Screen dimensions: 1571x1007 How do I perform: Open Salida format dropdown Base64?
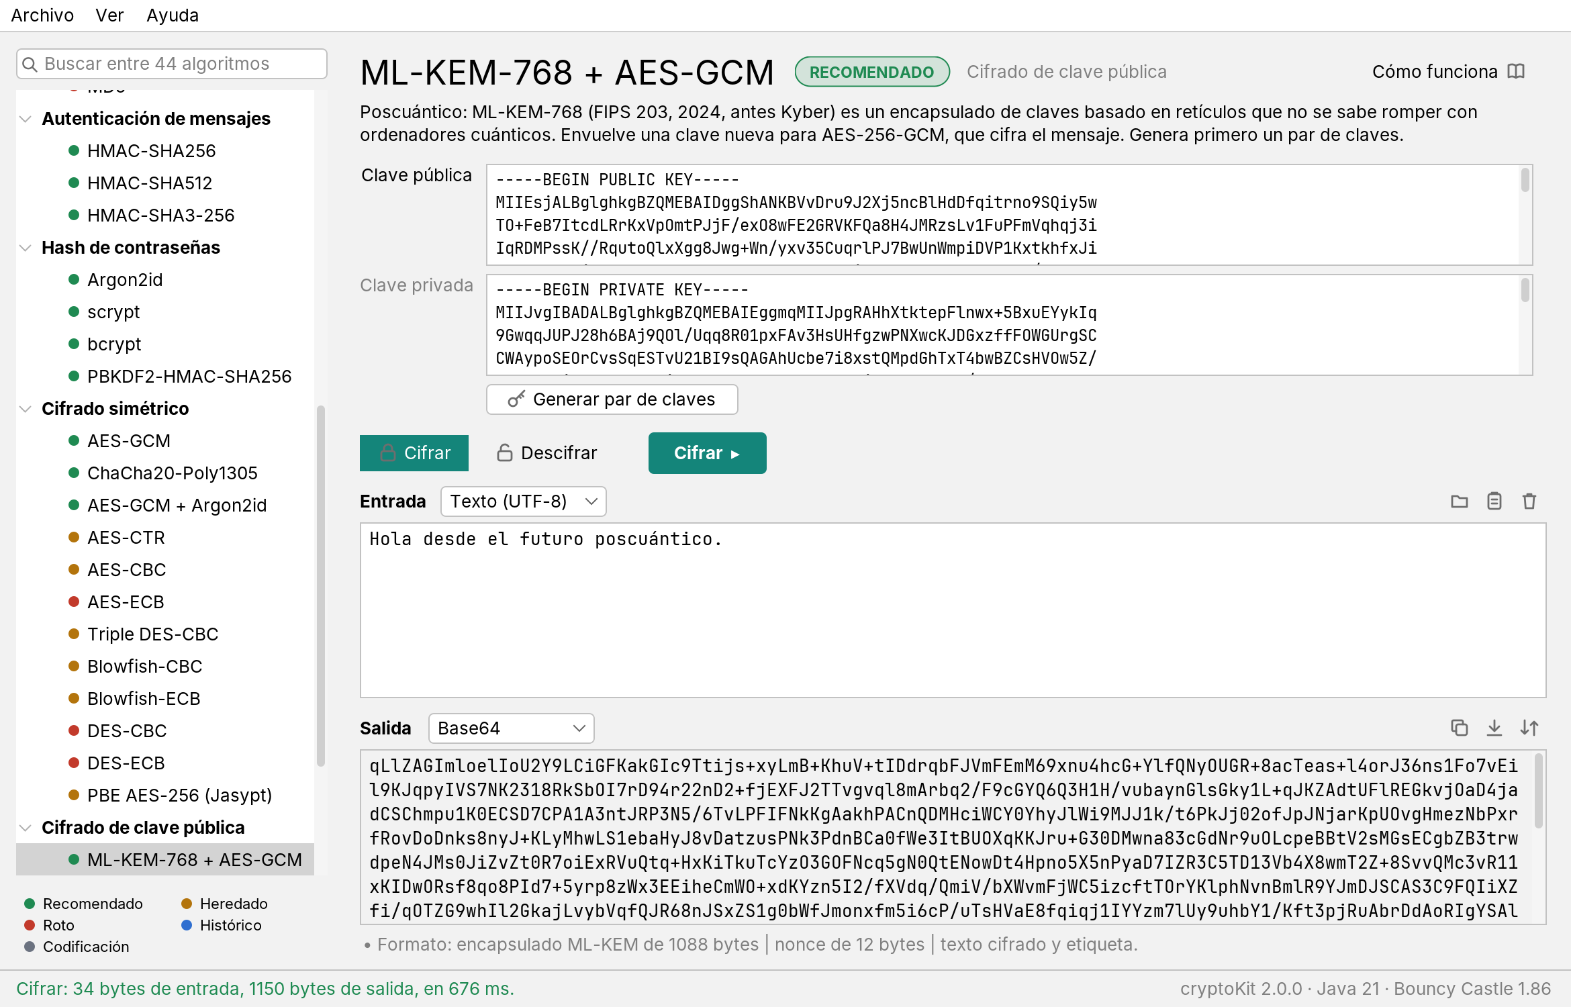tap(512, 728)
